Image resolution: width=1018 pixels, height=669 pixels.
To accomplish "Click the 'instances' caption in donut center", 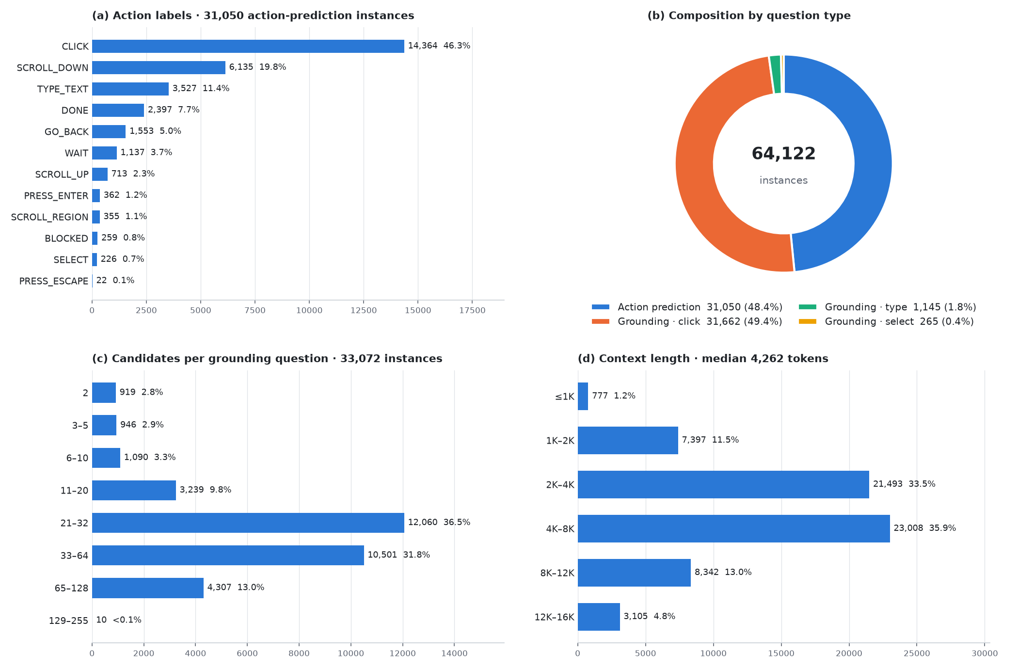I will coord(783,180).
